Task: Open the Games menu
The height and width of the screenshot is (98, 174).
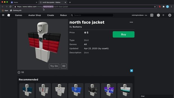Action: click(18, 15)
